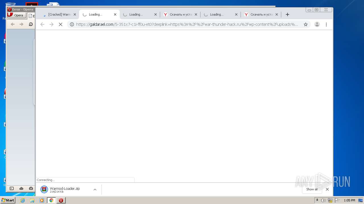Open Chrome profile avatar
Viewport: 364px width, 204px height.
(x=317, y=24)
